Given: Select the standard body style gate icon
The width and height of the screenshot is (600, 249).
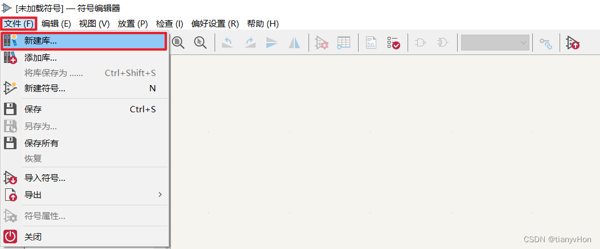Looking at the screenshot, I should (421, 43).
